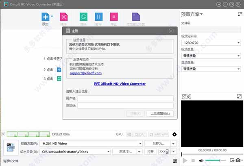Click the pink Stop icon in the toolbar

coord(114,17)
